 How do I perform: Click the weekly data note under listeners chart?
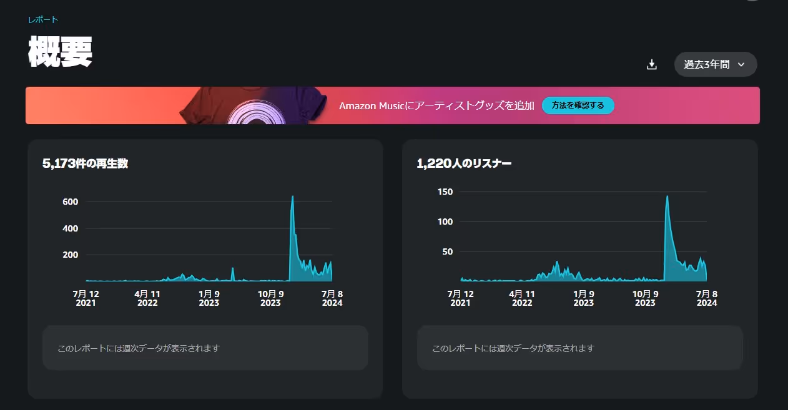[x=513, y=348]
